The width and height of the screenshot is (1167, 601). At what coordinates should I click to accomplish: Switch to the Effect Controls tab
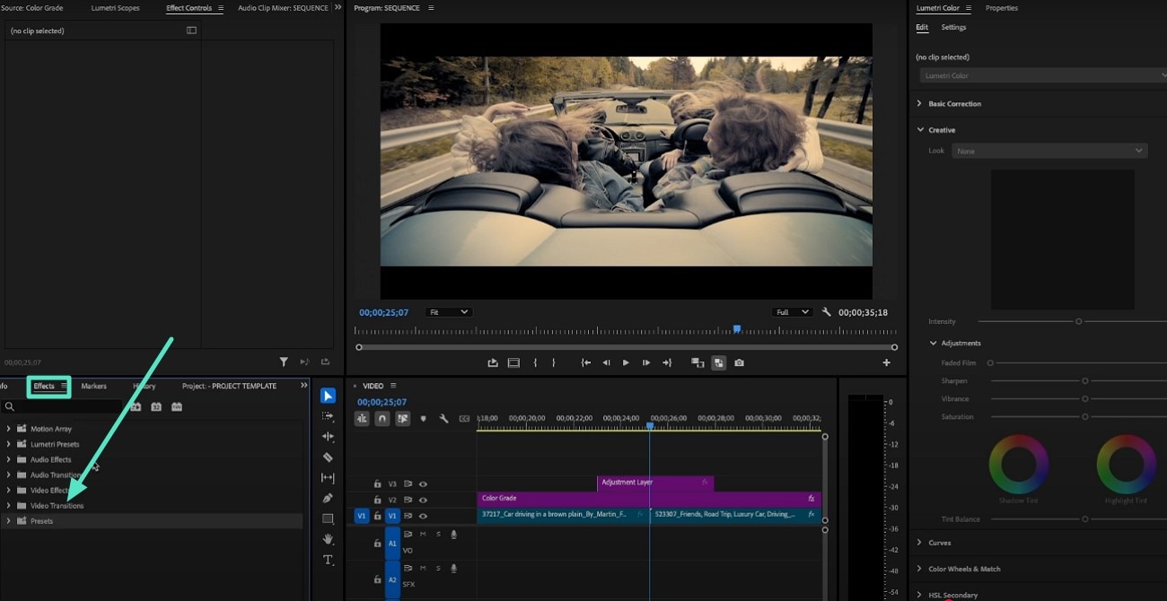pyautogui.click(x=190, y=7)
